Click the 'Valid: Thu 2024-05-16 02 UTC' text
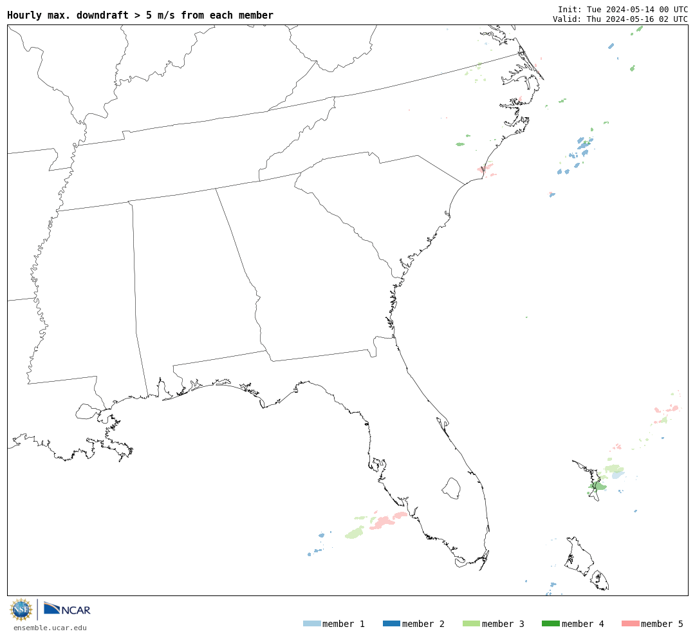Image resolution: width=695 pixels, height=636 pixels. (620, 19)
